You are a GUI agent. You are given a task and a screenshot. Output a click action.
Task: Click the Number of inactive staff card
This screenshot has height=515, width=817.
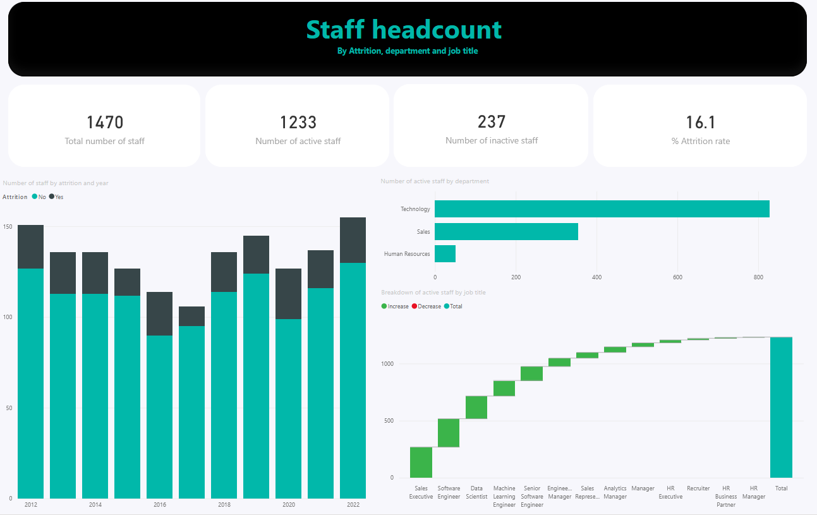[491, 126]
